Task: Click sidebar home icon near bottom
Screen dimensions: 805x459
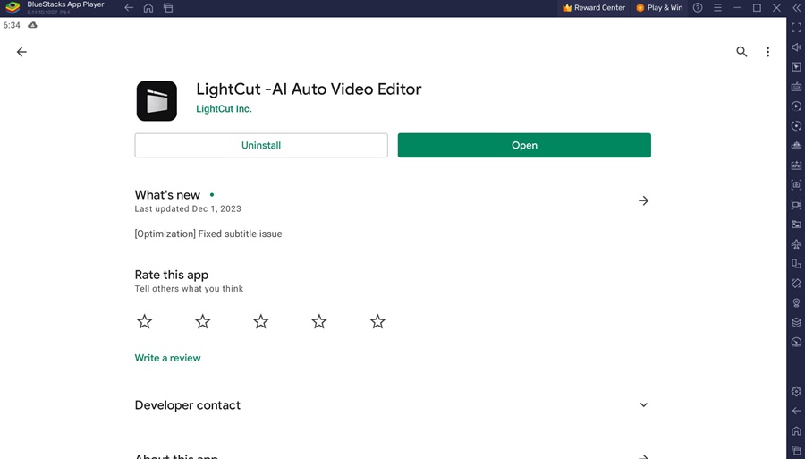Action: (796, 430)
